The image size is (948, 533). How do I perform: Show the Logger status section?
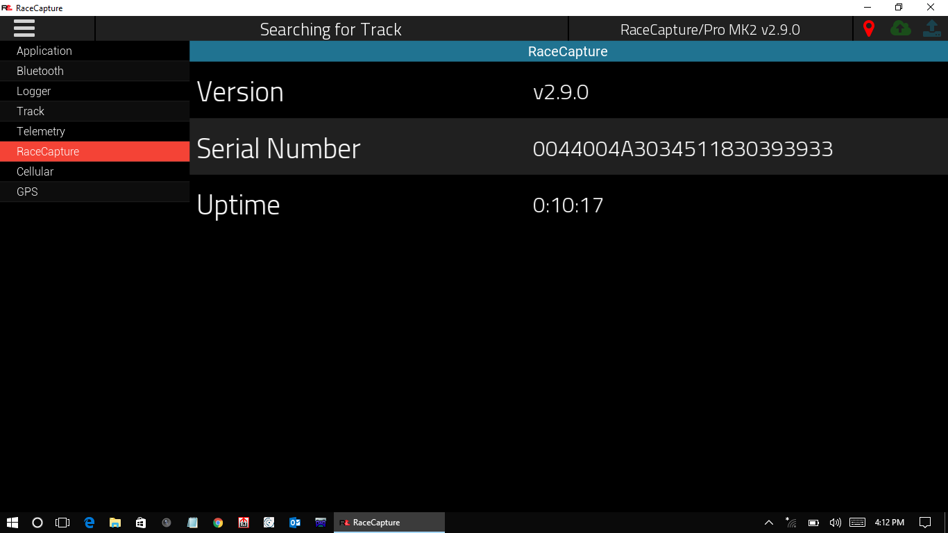coord(94,91)
